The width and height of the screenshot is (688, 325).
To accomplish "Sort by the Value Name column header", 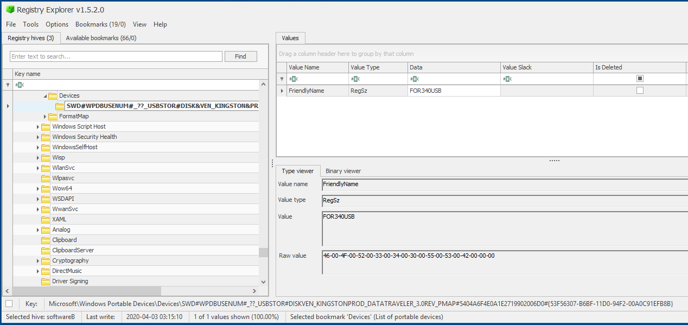I will pos(317,67).
